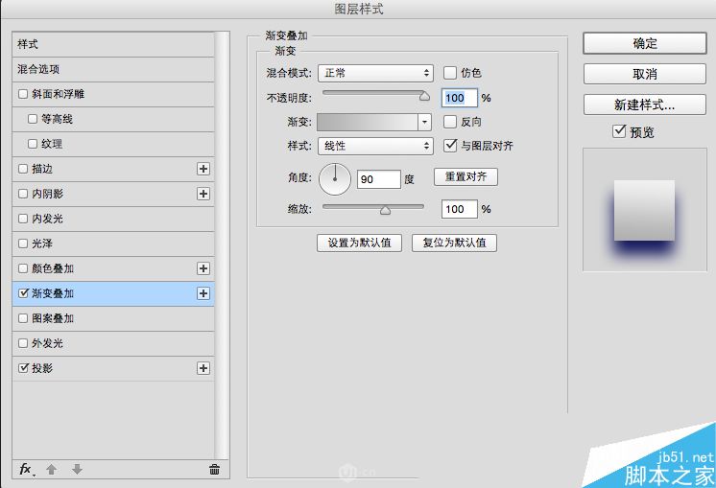Click the effects list scrollbar
This screenshot has height=488, width=716.
(222, 244)
